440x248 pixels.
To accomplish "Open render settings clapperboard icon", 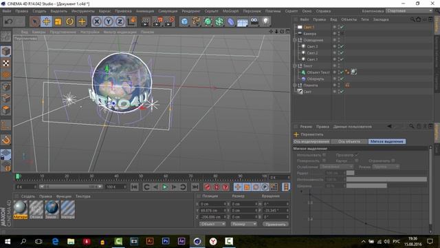I will point(169,21).
